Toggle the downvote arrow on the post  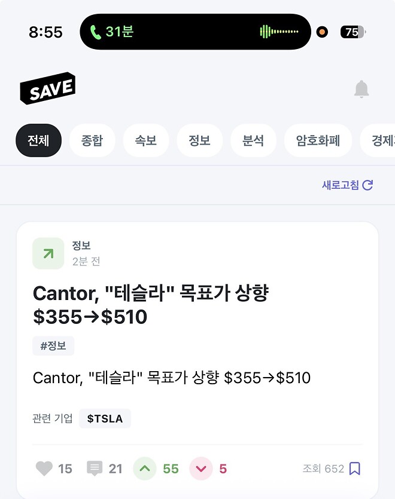point(201,469)
